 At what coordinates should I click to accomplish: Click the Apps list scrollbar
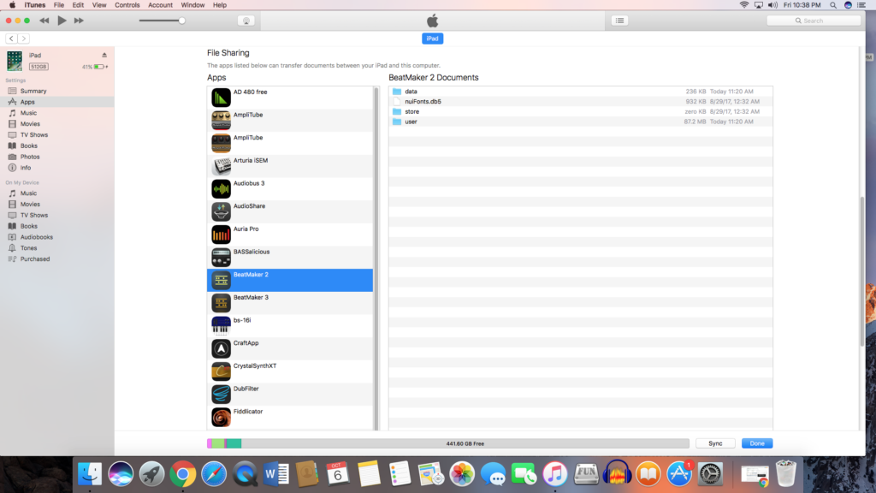[x=376, y=258]
